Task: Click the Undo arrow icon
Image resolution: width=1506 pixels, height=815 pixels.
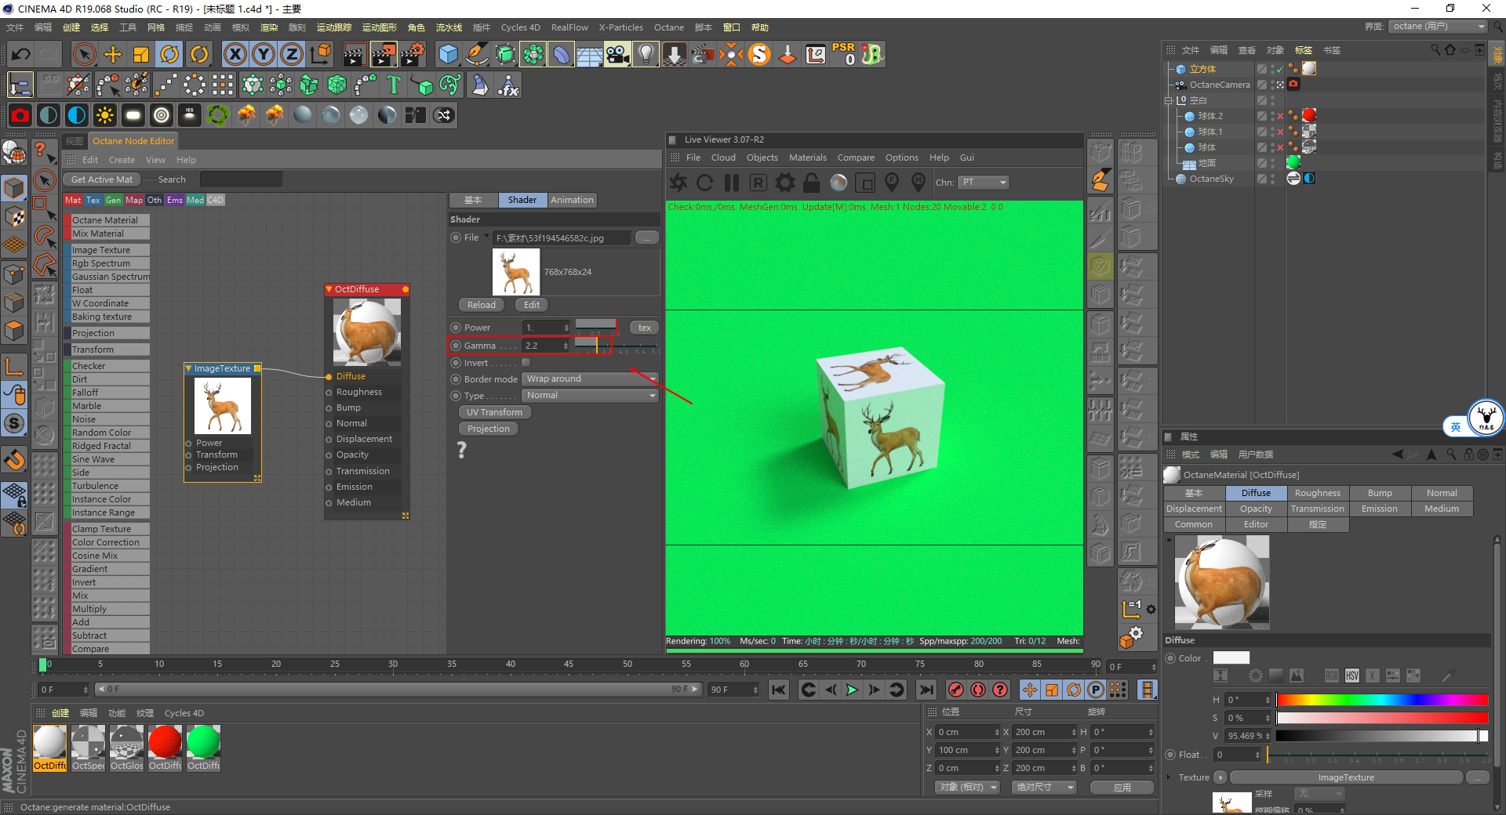Action: tap(21, 54)
